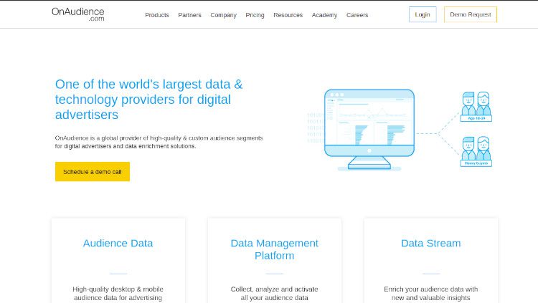Go to the Pricing page
Image resolution: width=538 pixels, height=303 pixels.
click(x=255, y=15)
